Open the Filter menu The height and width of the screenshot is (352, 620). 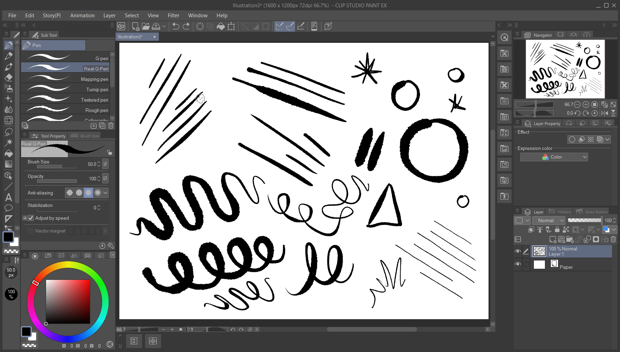pyautogui.click(x=173, y=15)
